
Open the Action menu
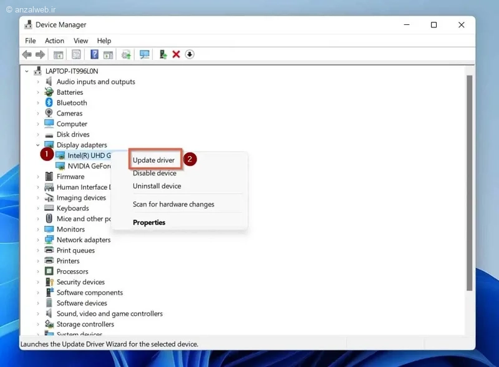pos(54,41)
